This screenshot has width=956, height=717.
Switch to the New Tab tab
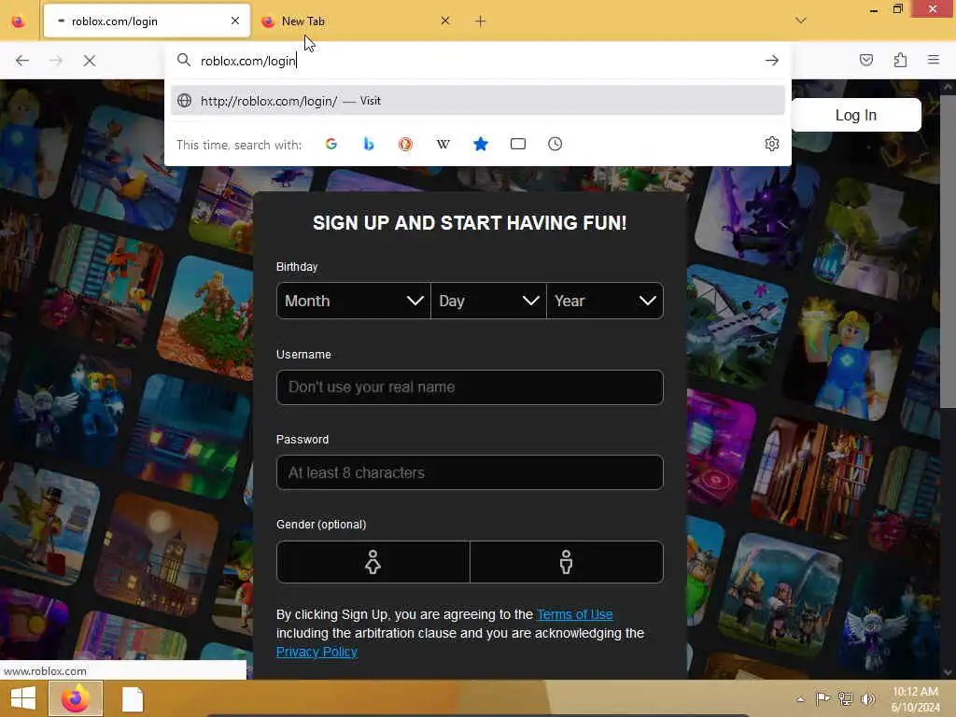coord(357,21)
